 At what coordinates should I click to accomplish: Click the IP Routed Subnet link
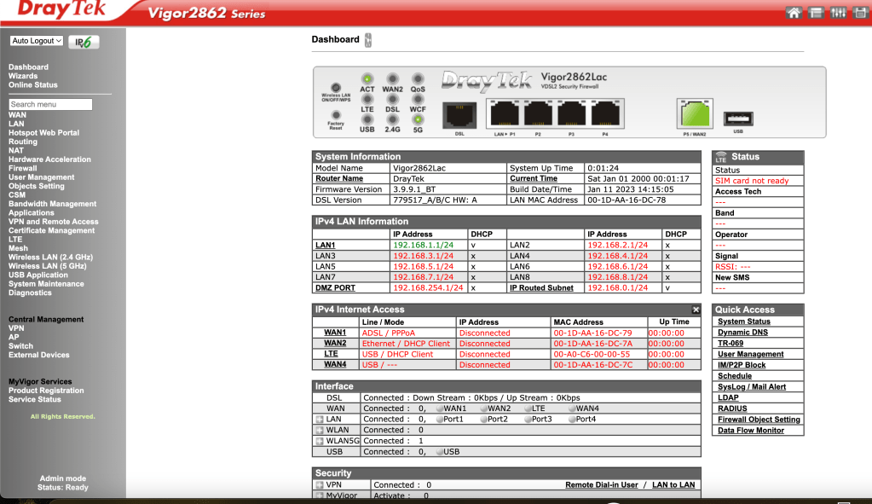coord(541,287)
